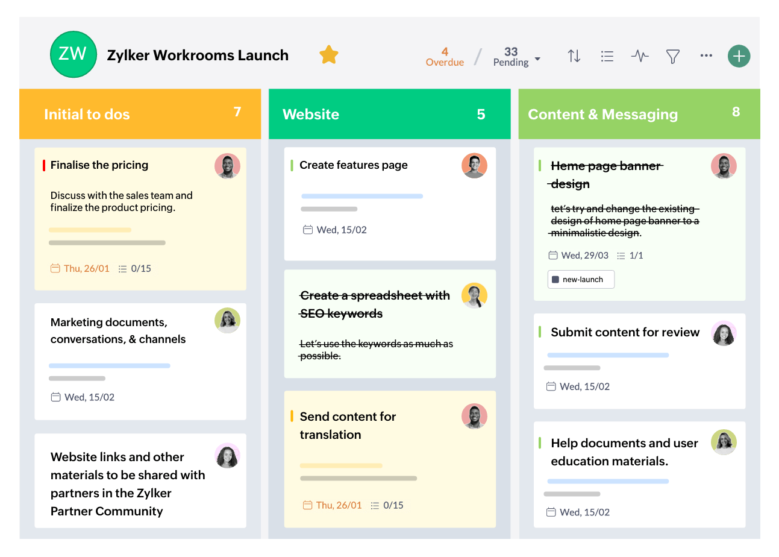Open the Create features page task
The image size is (779, 557).
coord(352,165)
